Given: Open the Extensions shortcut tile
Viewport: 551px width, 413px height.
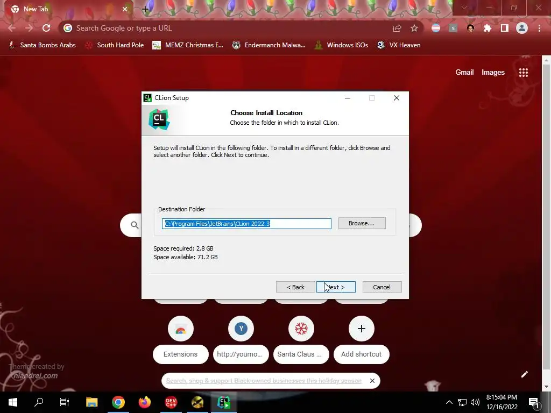Looking at the screenshot, I should (181, 340).
